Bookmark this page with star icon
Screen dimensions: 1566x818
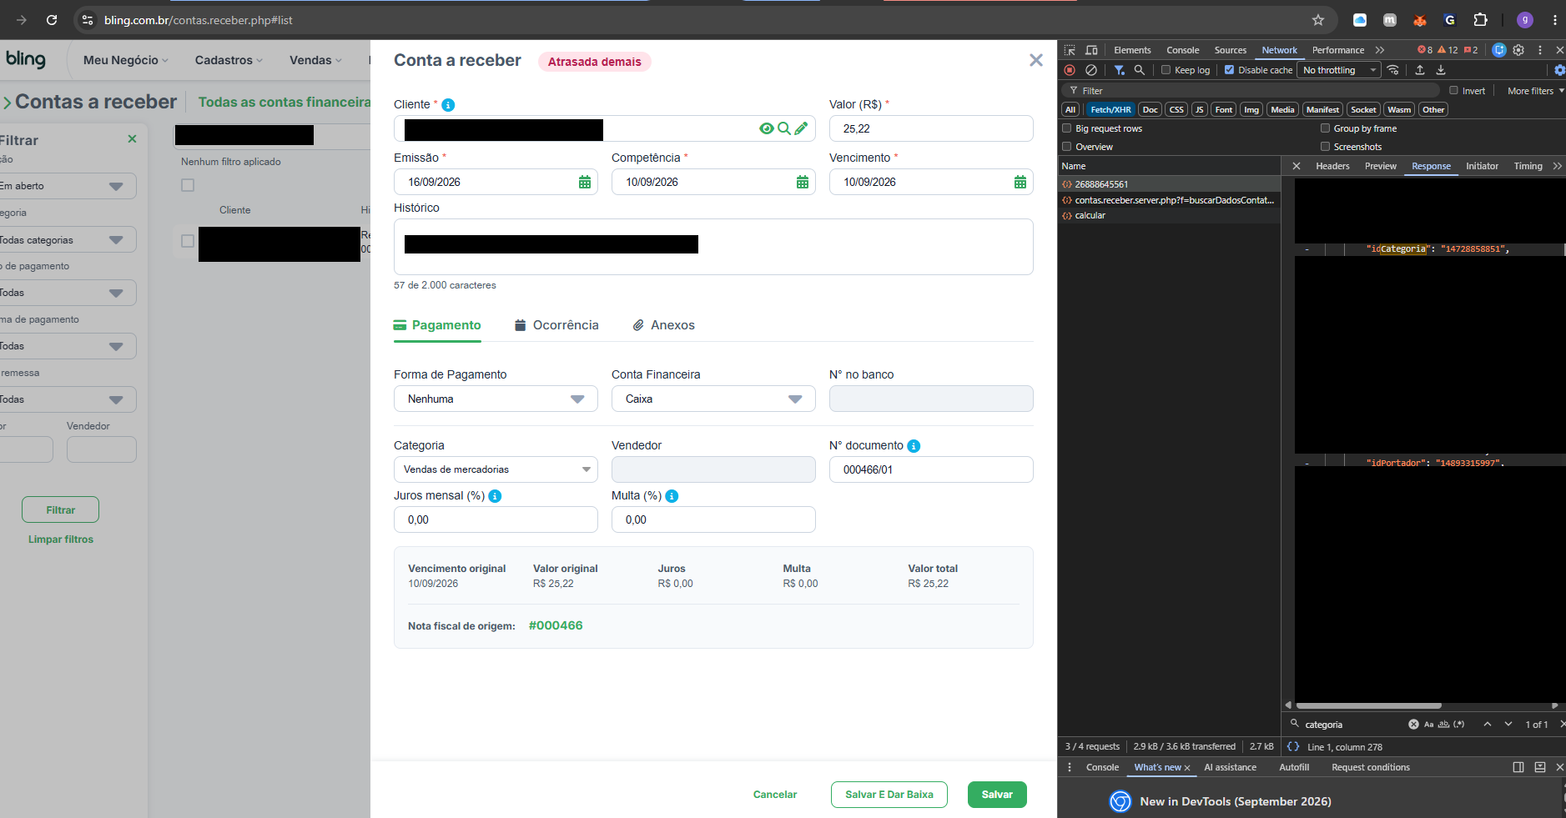pos(1318,20)
